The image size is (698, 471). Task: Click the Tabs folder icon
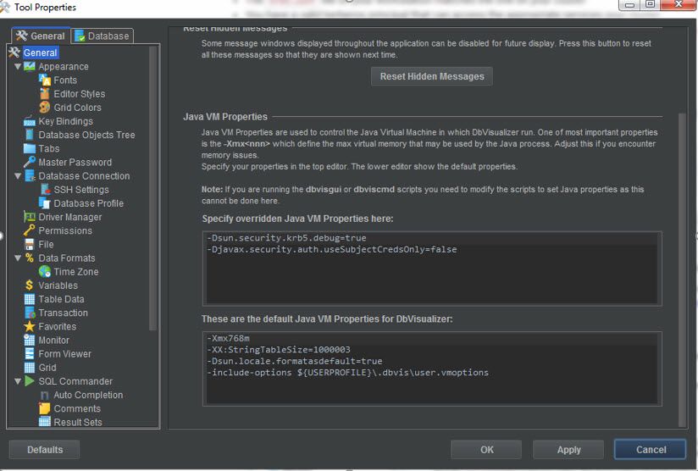(30, 149)
